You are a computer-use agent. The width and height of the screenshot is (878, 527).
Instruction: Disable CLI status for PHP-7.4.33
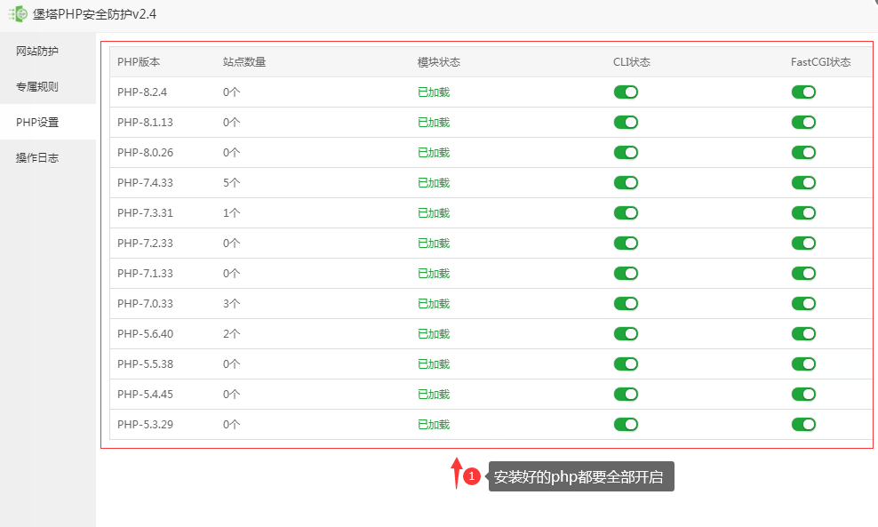(626, 182)
